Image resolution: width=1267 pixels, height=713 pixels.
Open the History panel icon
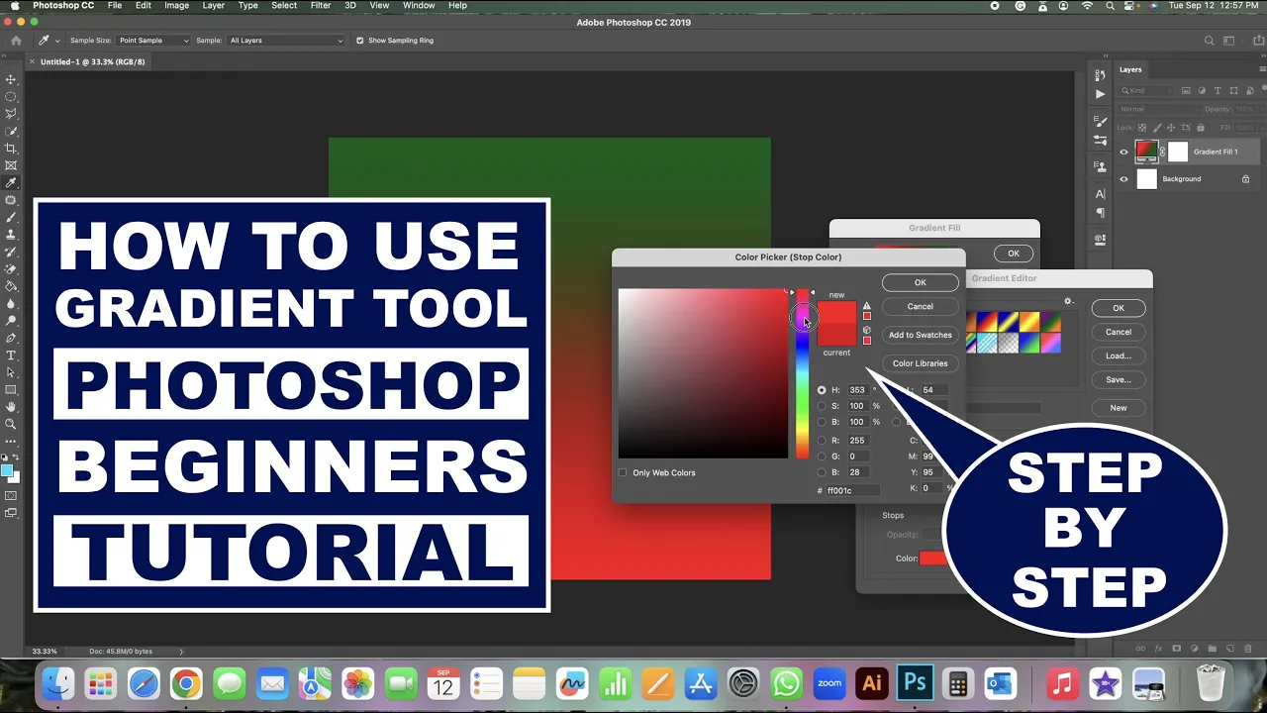pos(1100,76)
